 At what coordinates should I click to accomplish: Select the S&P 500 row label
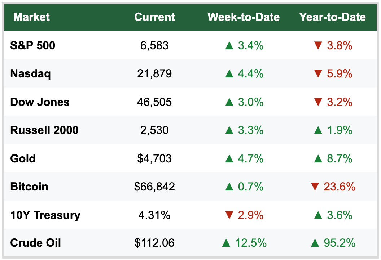(33, 45)
